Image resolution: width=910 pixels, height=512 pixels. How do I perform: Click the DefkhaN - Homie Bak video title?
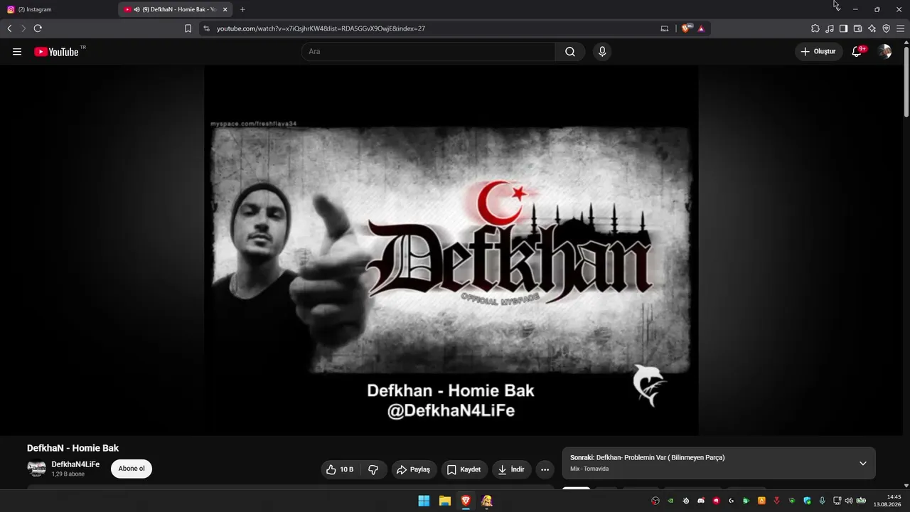tap(73, 448)
